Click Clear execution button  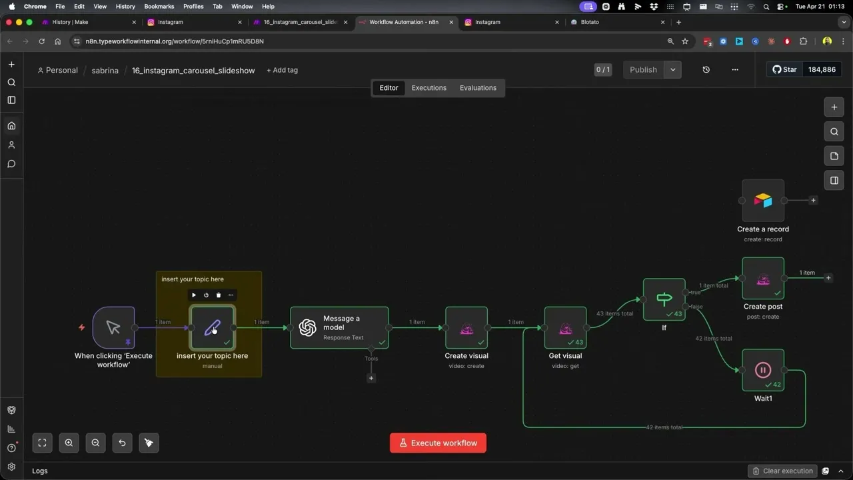click(782, 471)
